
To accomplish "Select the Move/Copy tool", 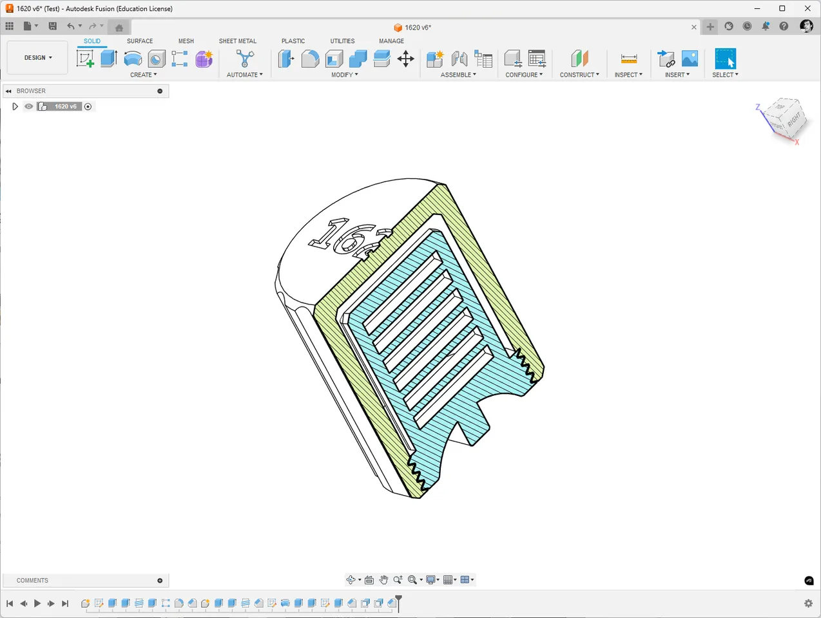I will (406, 59).
